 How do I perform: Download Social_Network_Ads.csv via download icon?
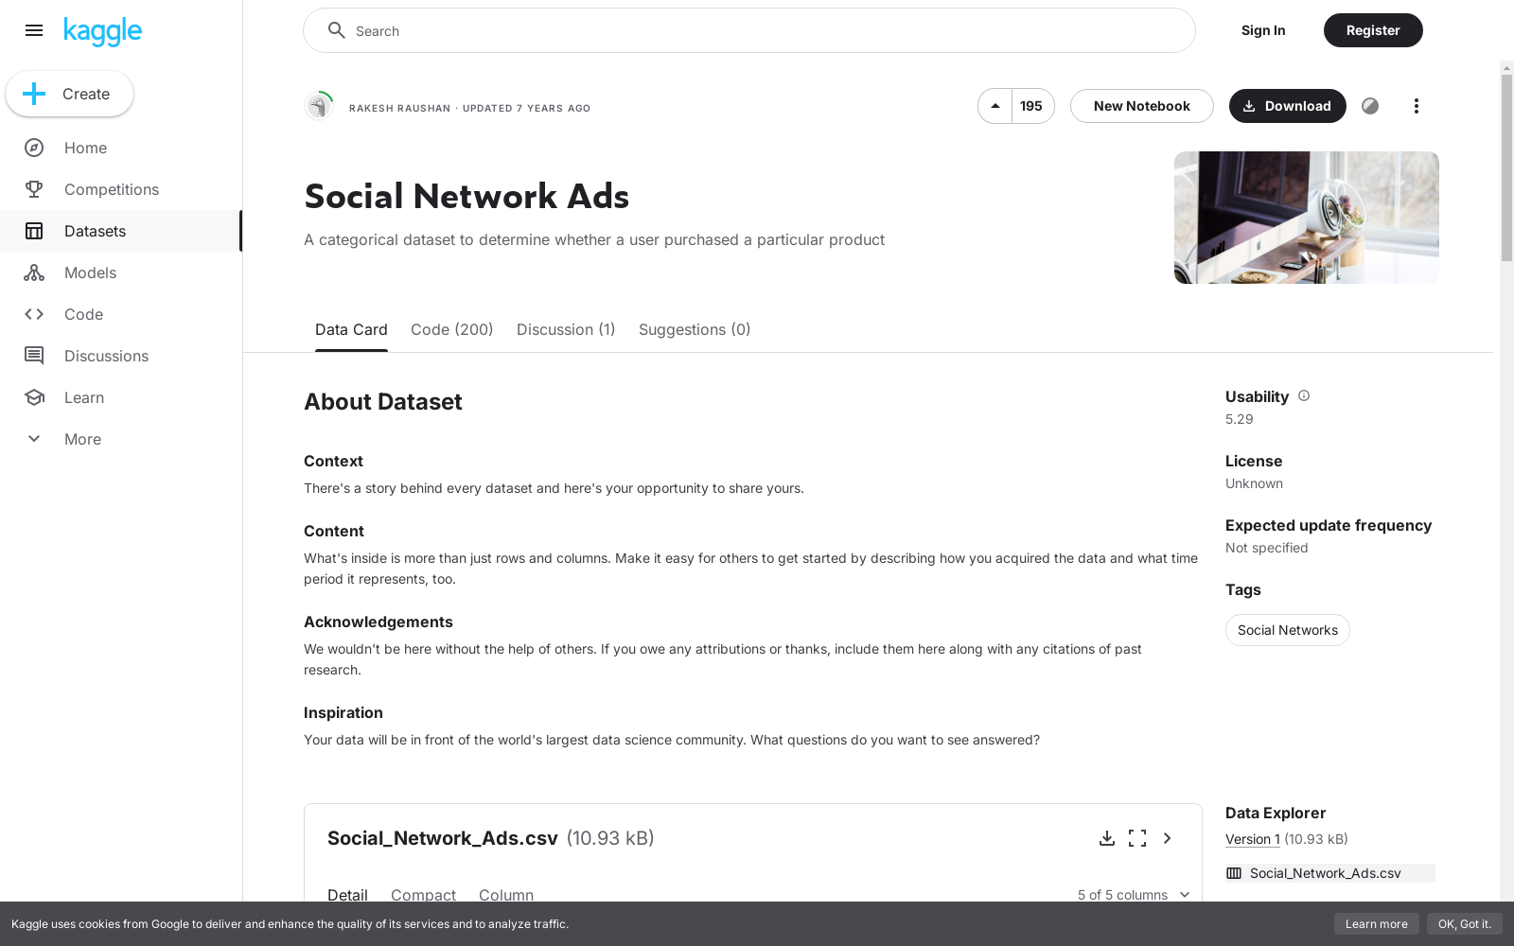click(1107, 838)
